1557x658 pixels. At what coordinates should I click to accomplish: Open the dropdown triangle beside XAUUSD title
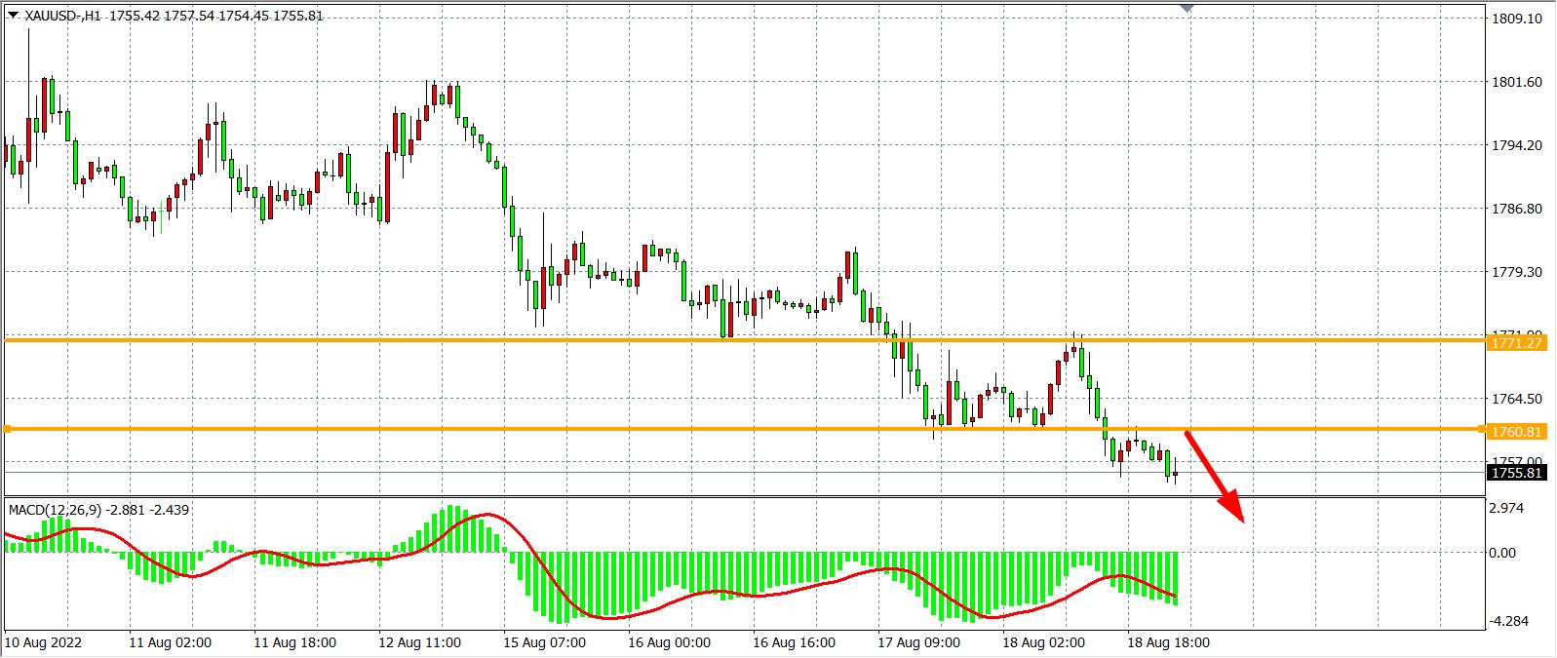(13, 15)
